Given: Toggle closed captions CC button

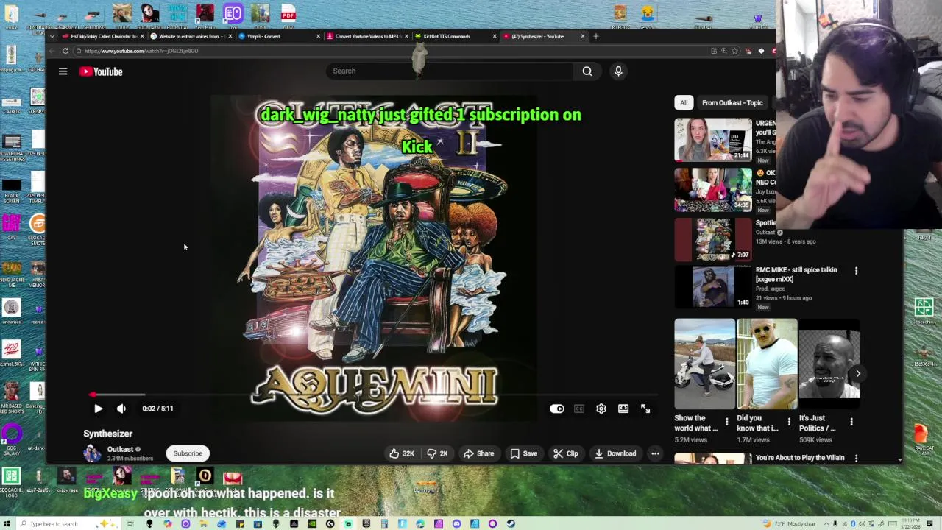Looking at the screenshot, I should point(579,409).
